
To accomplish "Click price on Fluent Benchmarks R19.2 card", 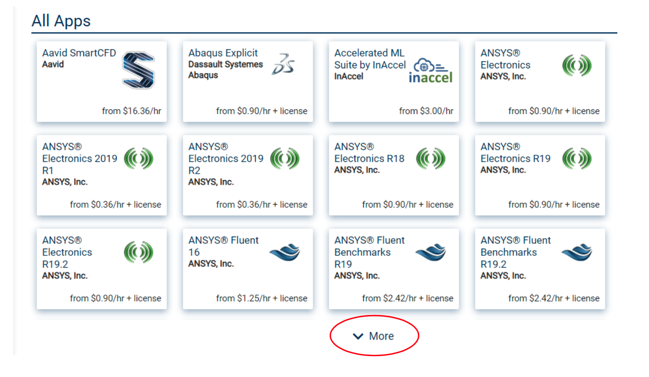I will coord(554,298).
